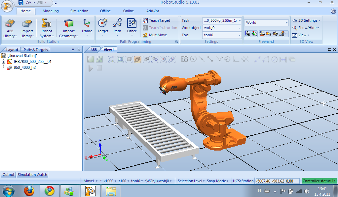The width and height of the screenshot is (338, 197).
Task: Select the Jog Joint robot tool
Action: coord(262,34)
